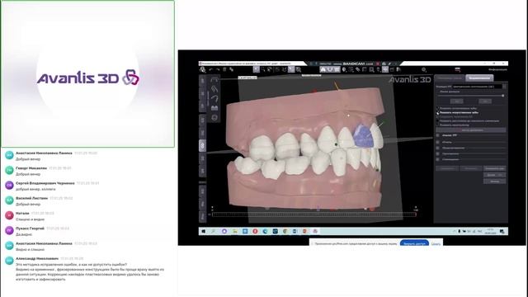Click the round face icon in left sidebar

[214, 118]
